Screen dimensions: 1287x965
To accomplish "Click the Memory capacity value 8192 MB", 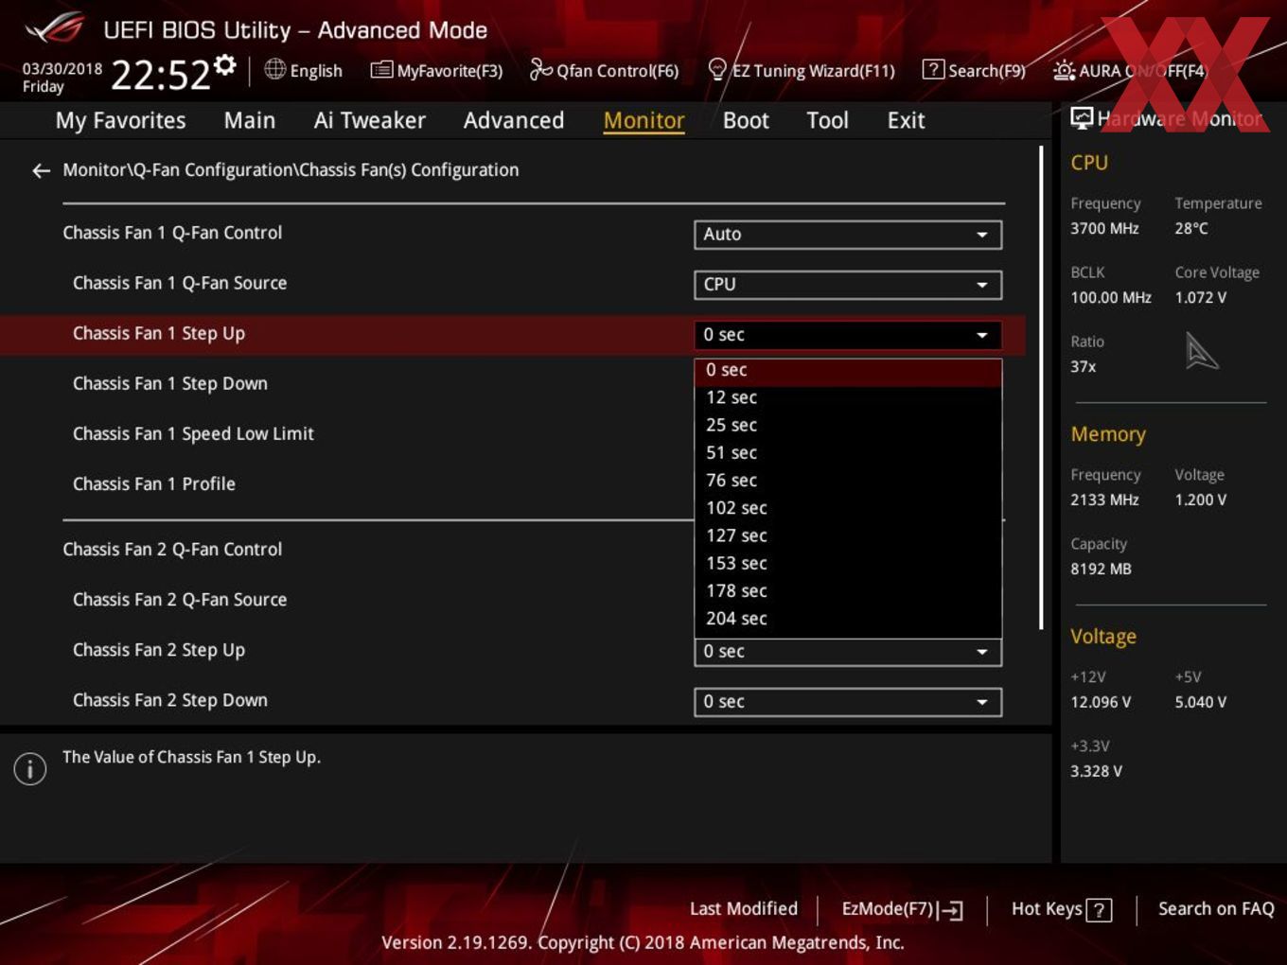I will pos(1101,570).
